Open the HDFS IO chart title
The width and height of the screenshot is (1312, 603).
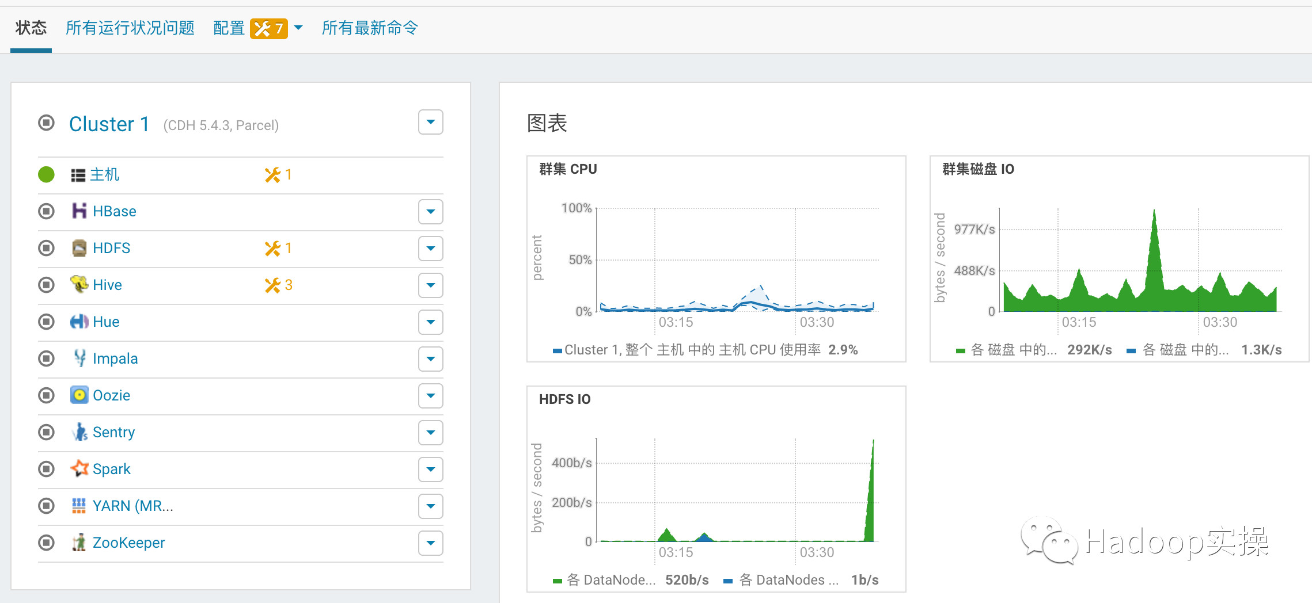click(565, 399)
